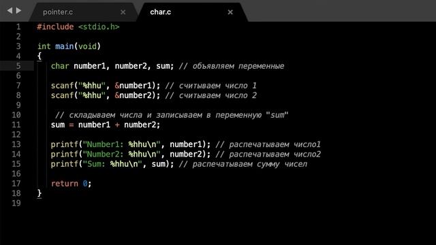Click line number 5 in the gutter
This screenshot has width=436, height=245.
point(18,66)
